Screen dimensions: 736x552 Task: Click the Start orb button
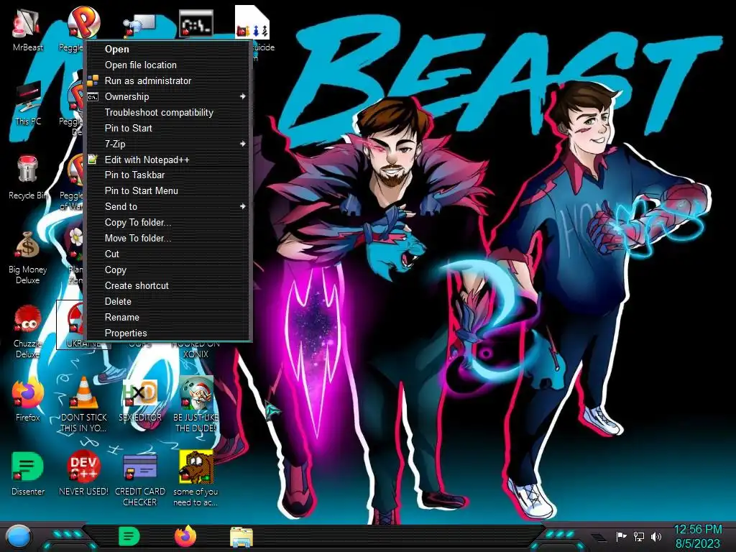[x=19, y=537]
